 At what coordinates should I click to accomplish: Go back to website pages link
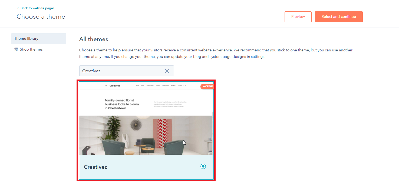[x=37, y=8]
